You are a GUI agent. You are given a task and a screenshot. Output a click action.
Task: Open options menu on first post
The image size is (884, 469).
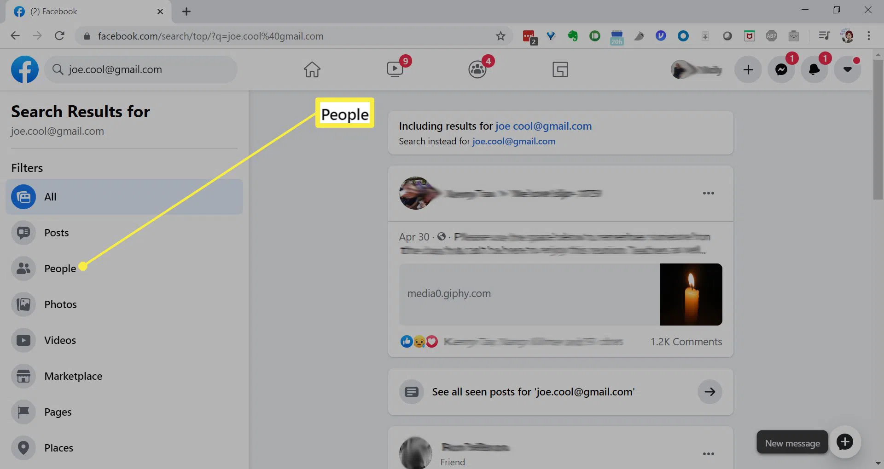[708, 193]
